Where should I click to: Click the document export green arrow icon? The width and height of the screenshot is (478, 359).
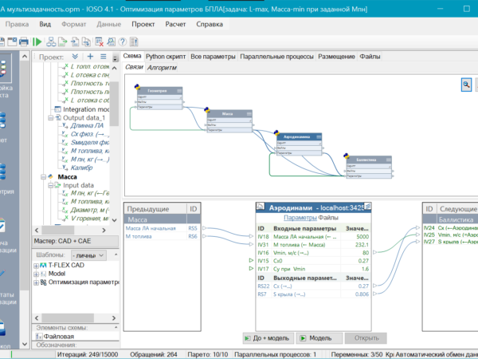[63, 41]
